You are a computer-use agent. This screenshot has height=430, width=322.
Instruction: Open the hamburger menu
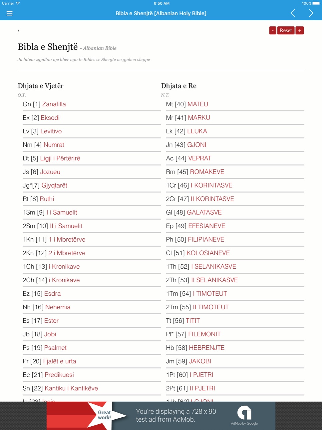pyautogui.click(x=9, y=13)
